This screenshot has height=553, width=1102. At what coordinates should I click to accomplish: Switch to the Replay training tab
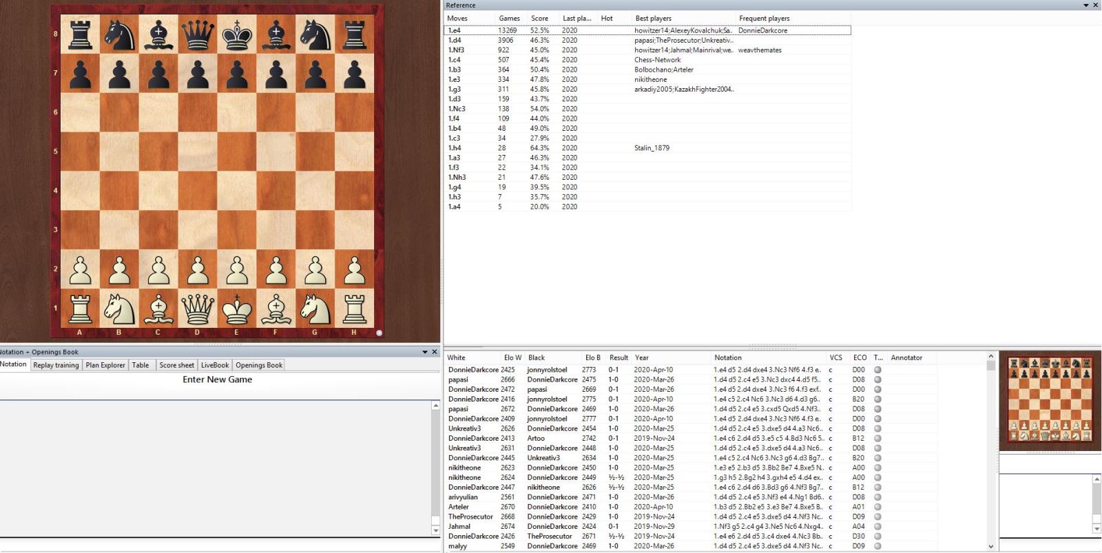tap(56, 365)
